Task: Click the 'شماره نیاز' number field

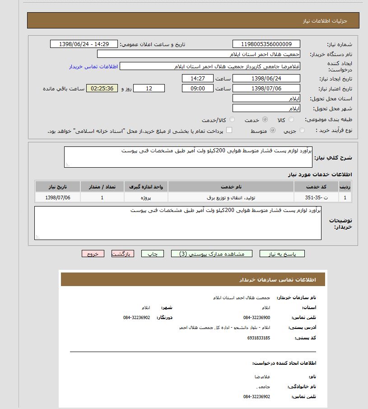Action: pos(266,44)
